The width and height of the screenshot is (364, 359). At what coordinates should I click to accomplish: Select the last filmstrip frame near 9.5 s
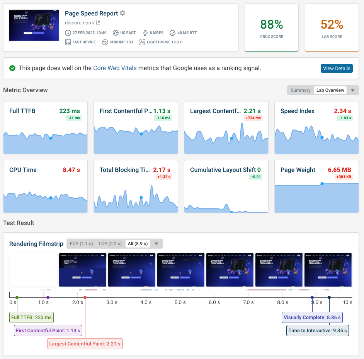click(x=328, y=270)
